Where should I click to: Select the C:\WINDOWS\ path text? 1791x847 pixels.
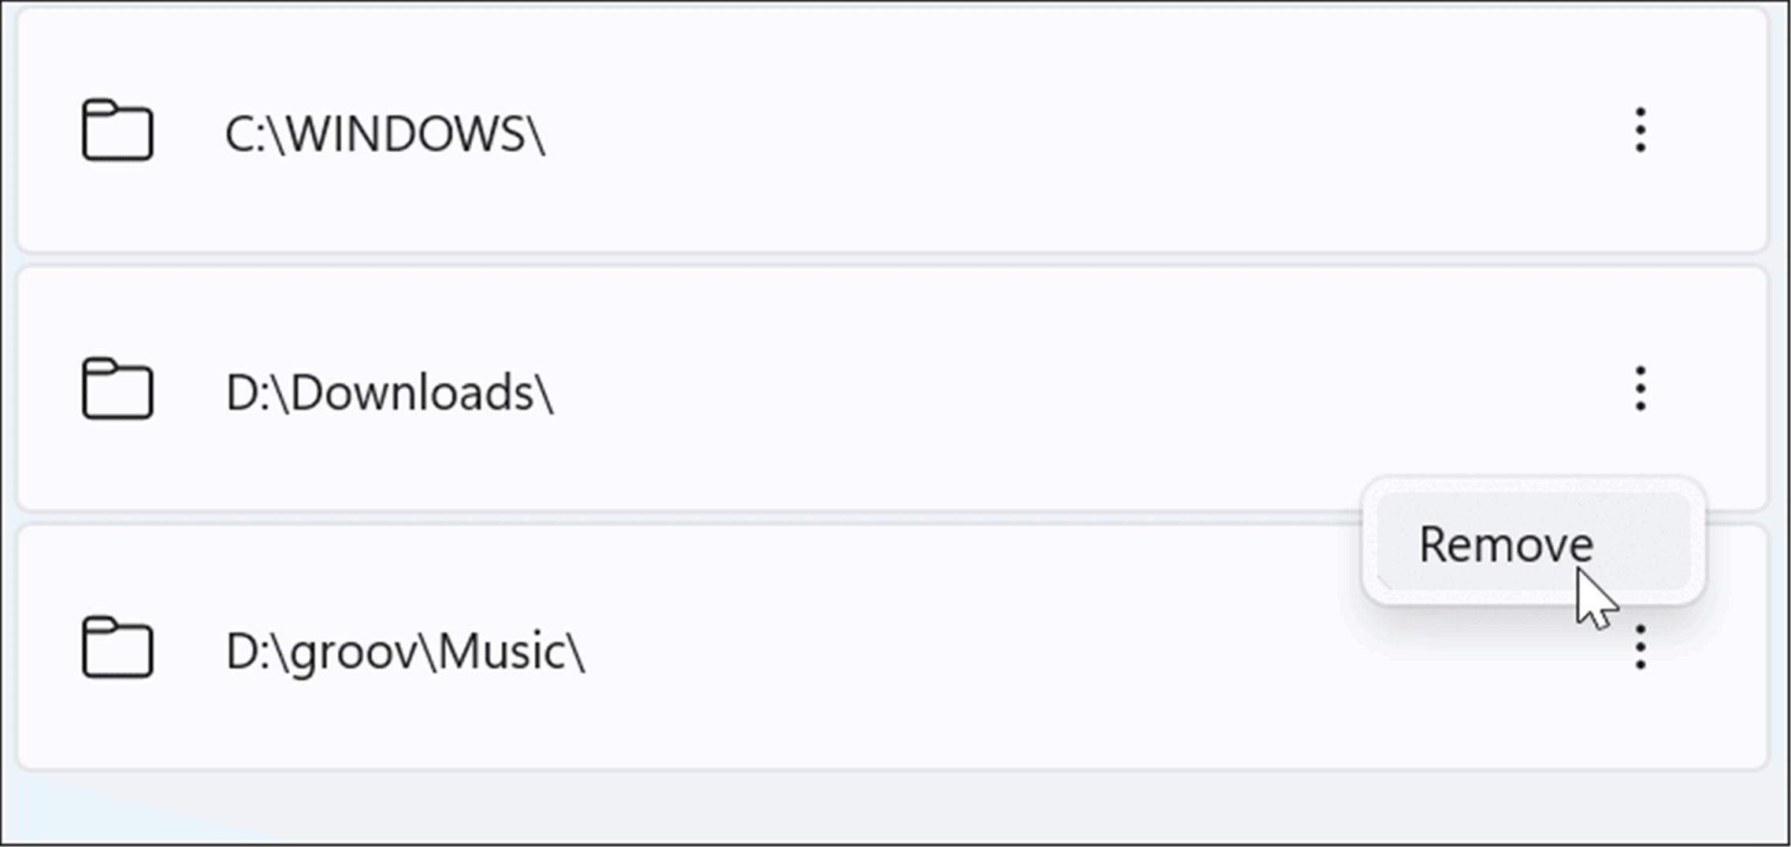385,132
